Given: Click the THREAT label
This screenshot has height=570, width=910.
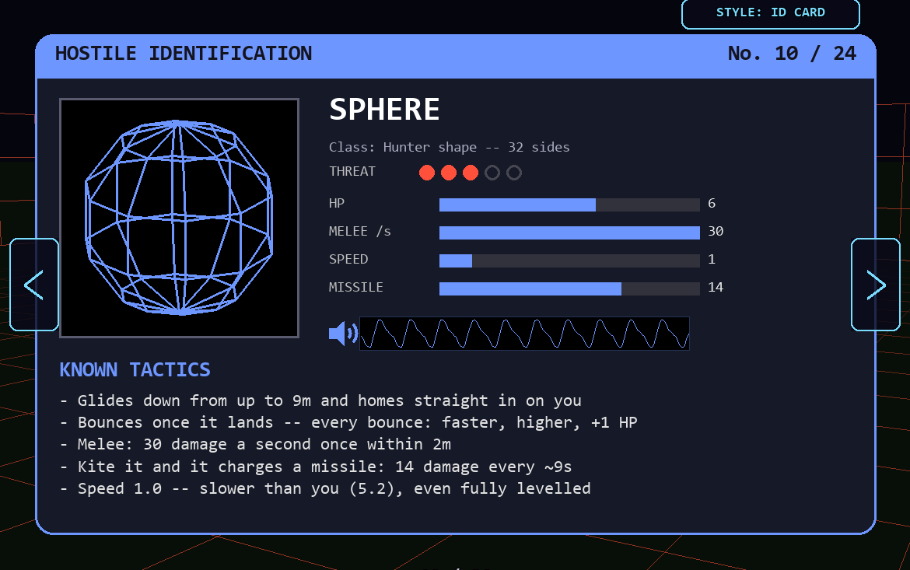Looking at the screenshot, I should pyautogui.click(x=352, y=171).
